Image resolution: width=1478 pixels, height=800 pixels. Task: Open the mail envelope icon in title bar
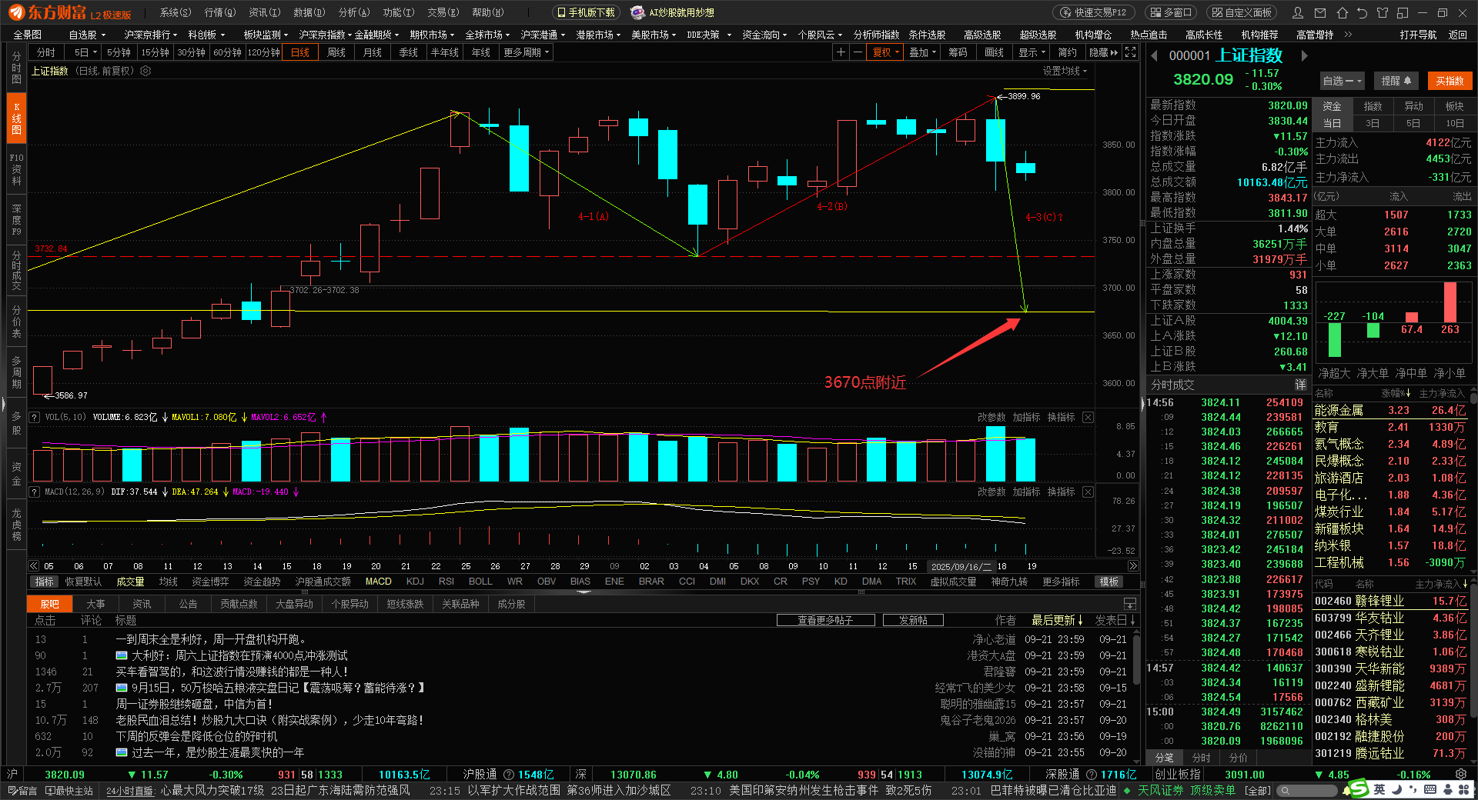point(1320,12)
